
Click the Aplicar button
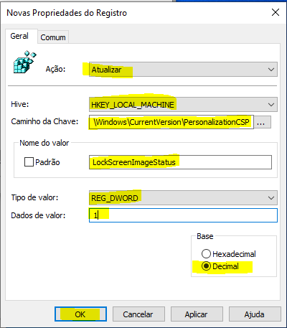(x=197, y=314)
